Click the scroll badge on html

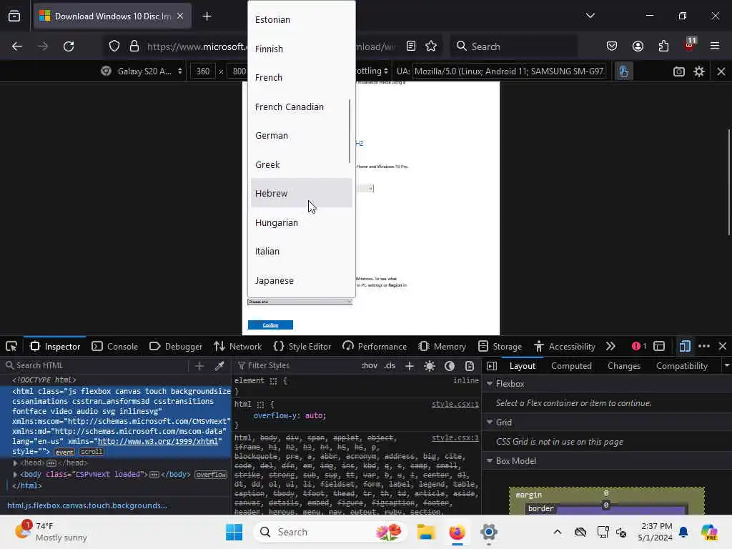91,452
